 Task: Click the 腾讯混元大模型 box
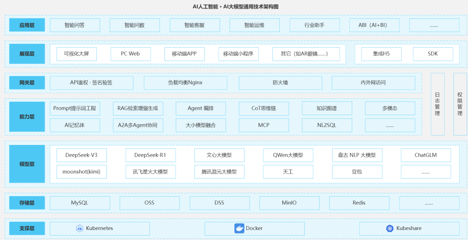point(219,172)
